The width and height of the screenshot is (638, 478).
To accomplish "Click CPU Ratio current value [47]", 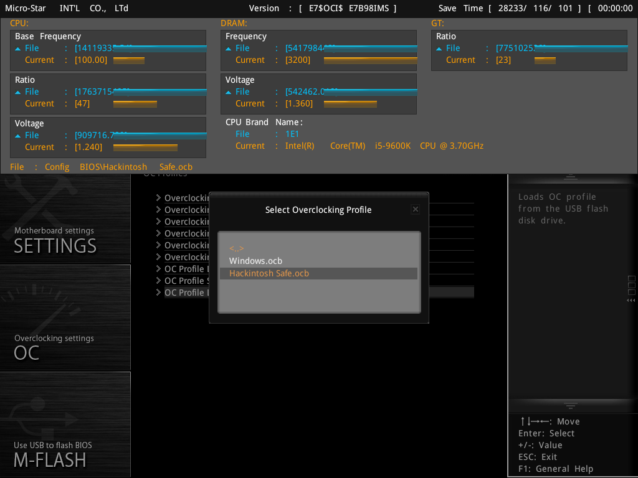I will (x=82, y=104).
